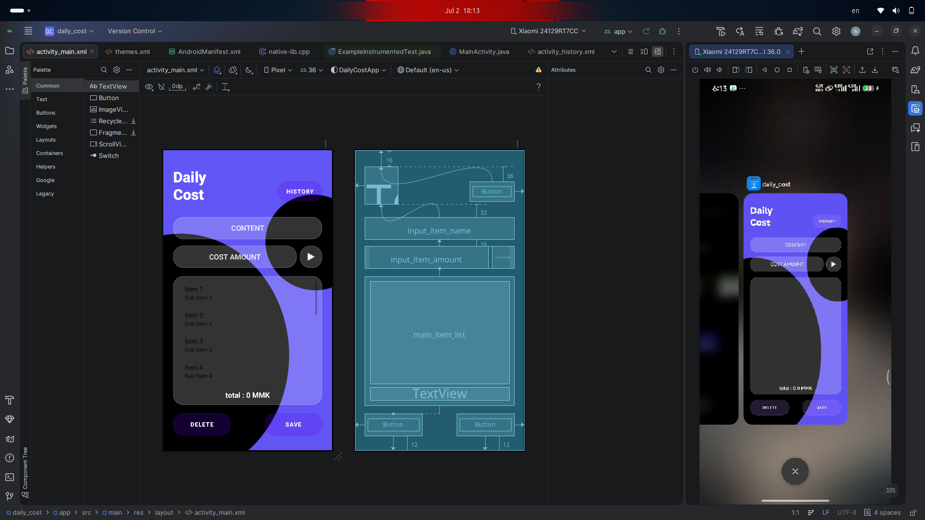Screen dimensions: 925x520
Task: Click the device Overview square icon
Action: coord(790,70)
